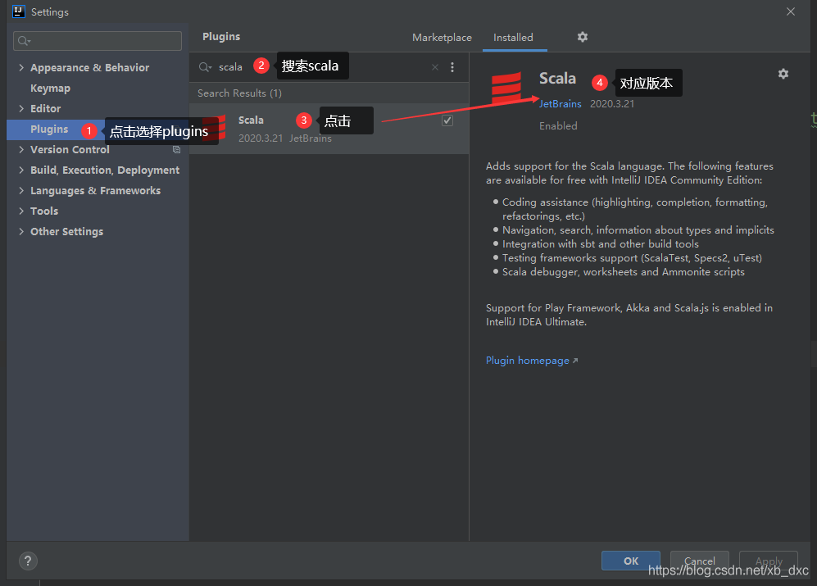Click the Enabled status text
This screenshot has height=586, width=817.
pyautogui.click(x=558, y=125)
